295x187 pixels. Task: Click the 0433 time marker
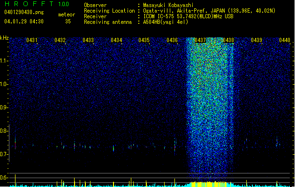point(88,40)
